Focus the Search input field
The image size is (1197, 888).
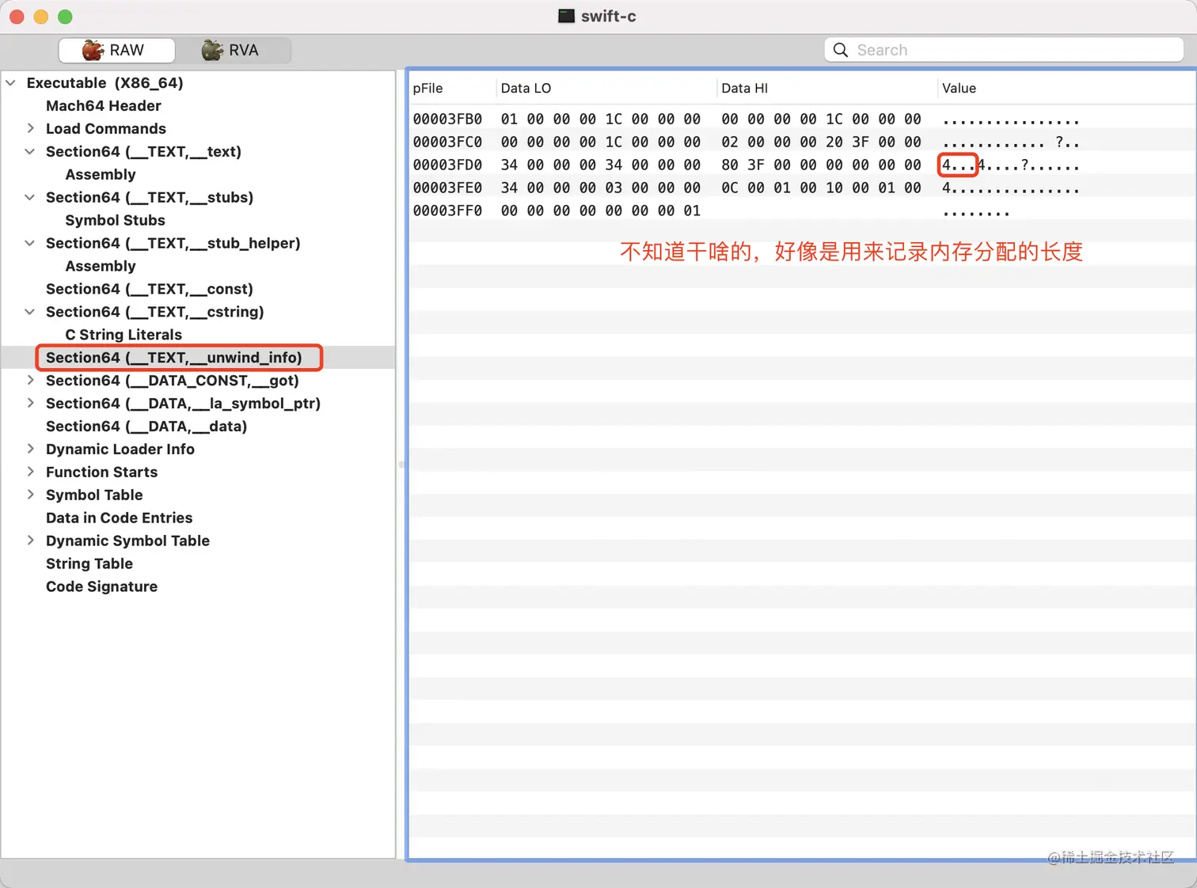pos(1004,50)
